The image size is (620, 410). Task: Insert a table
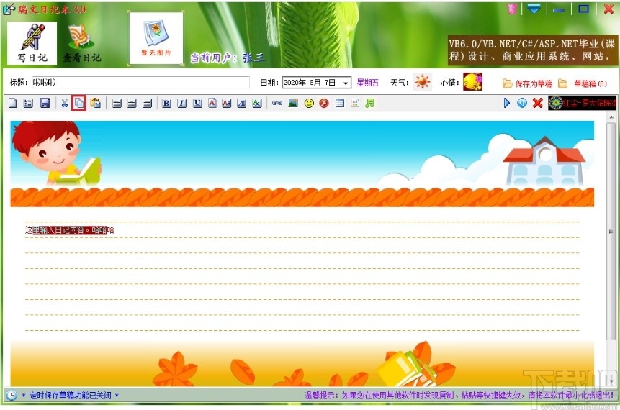click(340, 104)
